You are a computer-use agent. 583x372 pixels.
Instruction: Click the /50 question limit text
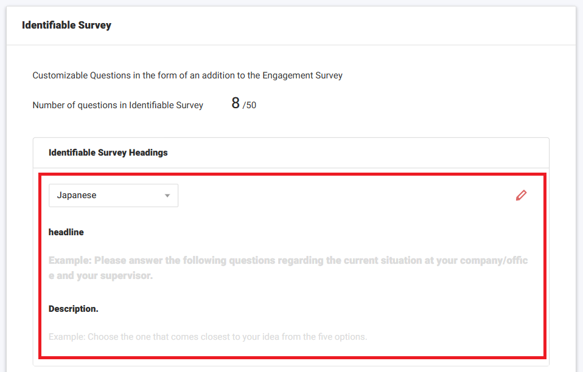(x=250, y=106)
